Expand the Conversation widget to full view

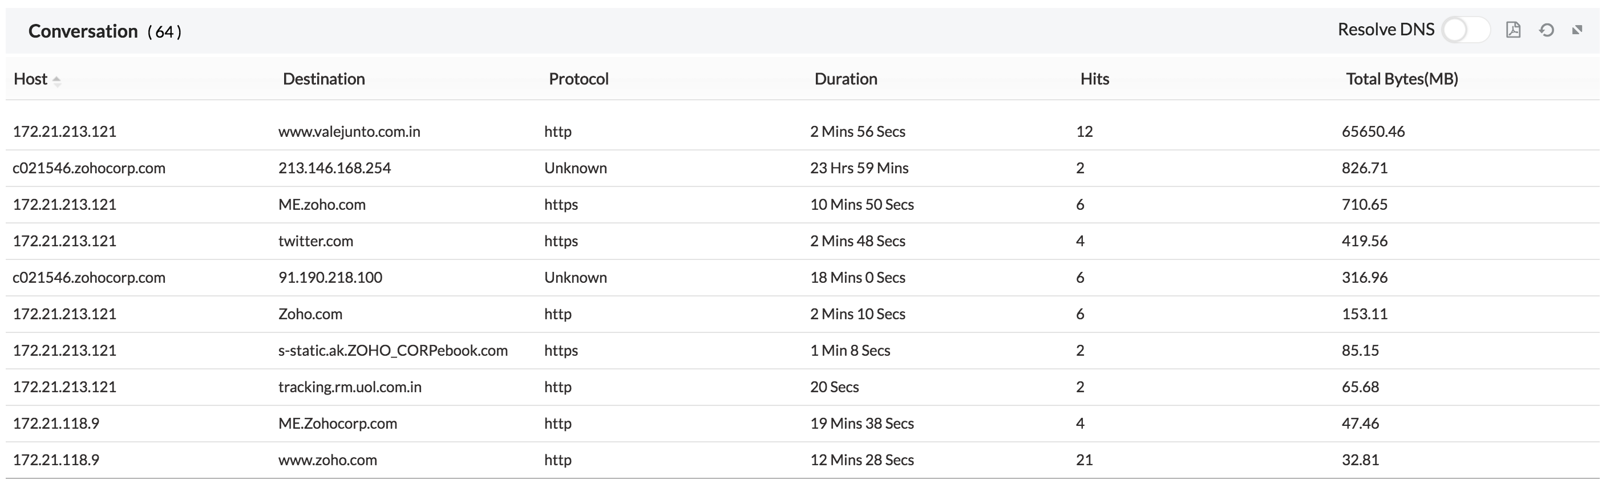point(1577,30)
